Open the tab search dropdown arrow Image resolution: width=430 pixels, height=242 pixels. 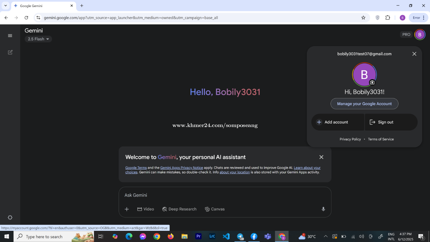5,6
